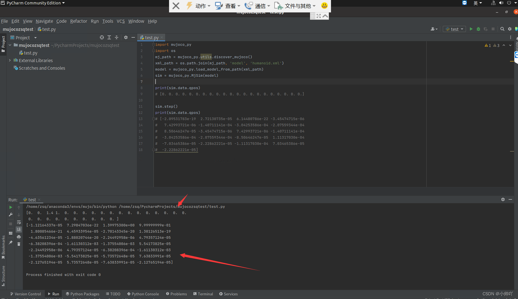Open system volume icon in top bar
Screen dimensions: 518x299
(x=501, y=3)
